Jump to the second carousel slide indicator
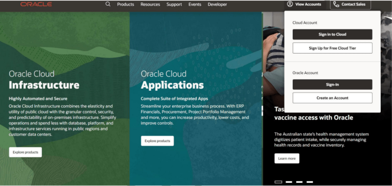This screenshot has width=392, height=186. pyautogui.click(x=289, y=182)
